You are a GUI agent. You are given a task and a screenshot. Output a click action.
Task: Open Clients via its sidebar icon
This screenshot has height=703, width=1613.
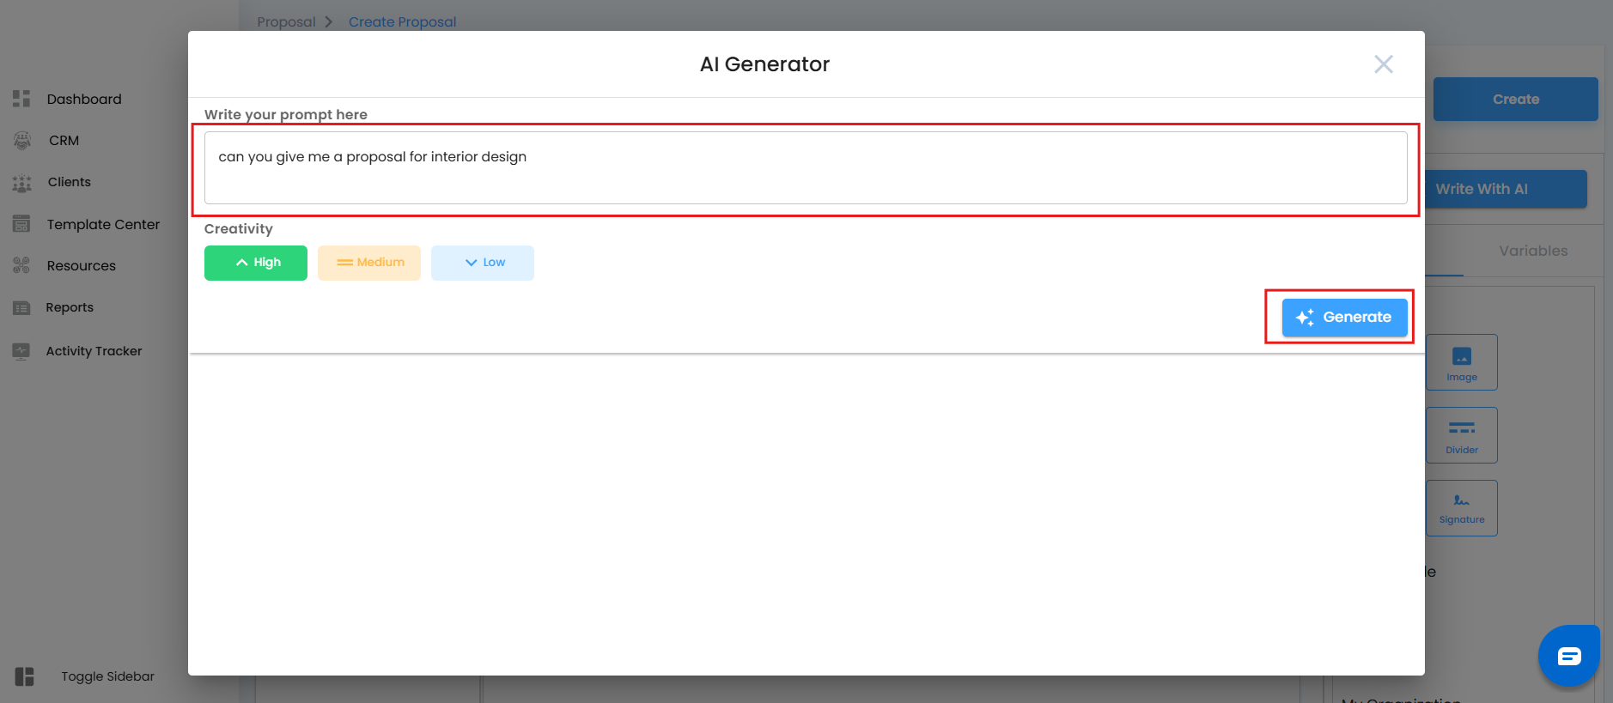click(22, 182)
